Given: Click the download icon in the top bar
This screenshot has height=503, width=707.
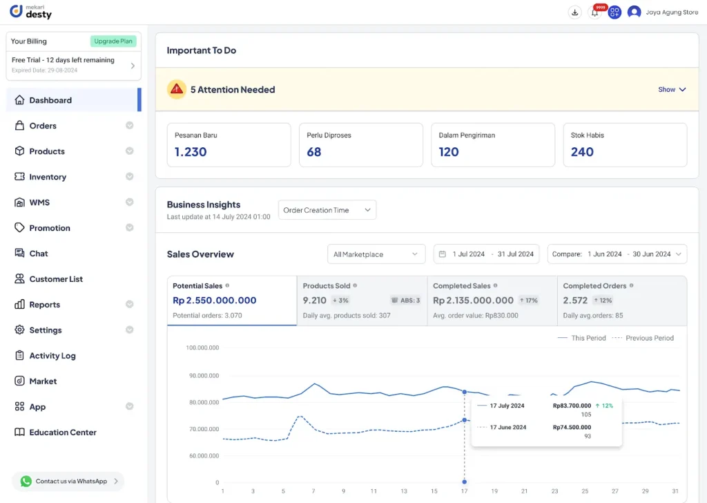Looking at the screenshot, I should (574, 12).
